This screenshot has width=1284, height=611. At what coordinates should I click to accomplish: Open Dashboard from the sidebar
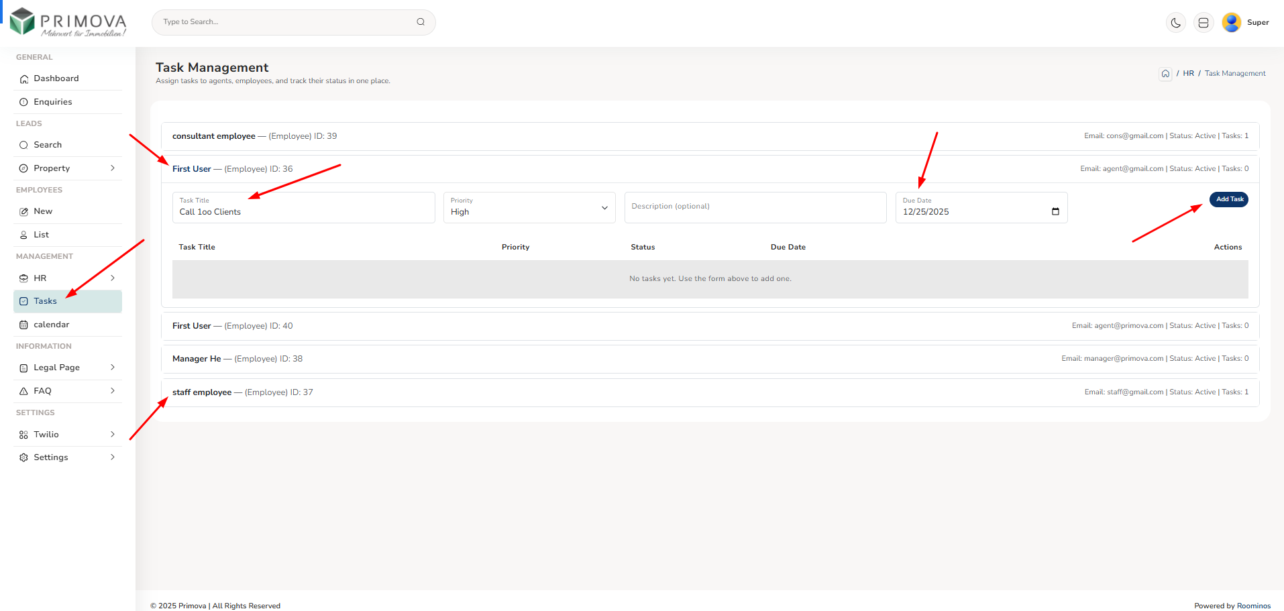(56, 78)
